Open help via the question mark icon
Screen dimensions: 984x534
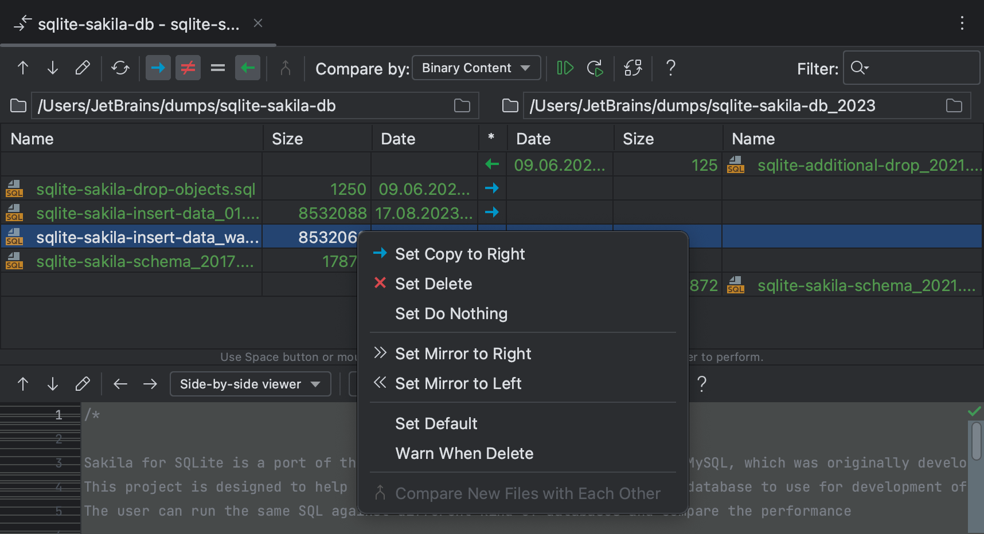(x=670, y=68)
